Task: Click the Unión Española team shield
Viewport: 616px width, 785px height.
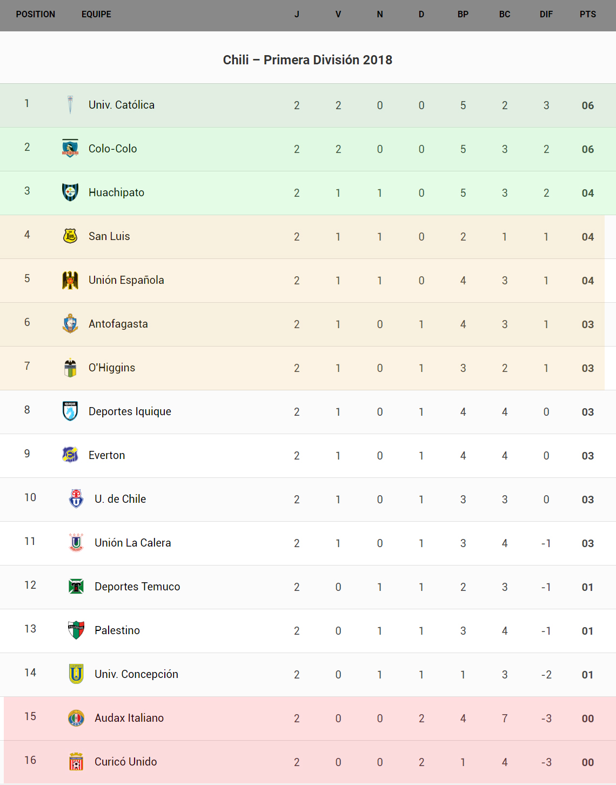Action: click(x=70, y=280)
